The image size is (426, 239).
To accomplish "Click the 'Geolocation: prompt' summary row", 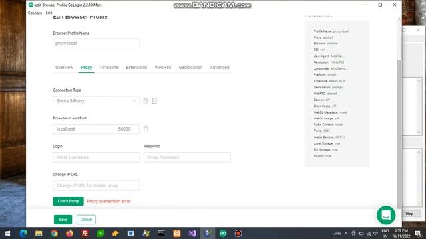I will click(328, 87).
